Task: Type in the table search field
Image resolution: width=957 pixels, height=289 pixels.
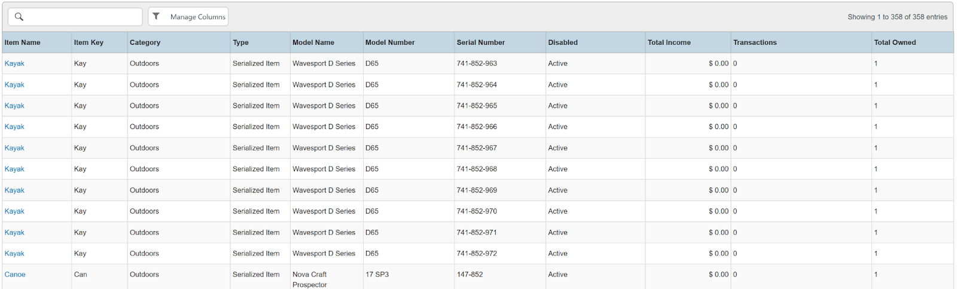Action: (x=81, y=17)
